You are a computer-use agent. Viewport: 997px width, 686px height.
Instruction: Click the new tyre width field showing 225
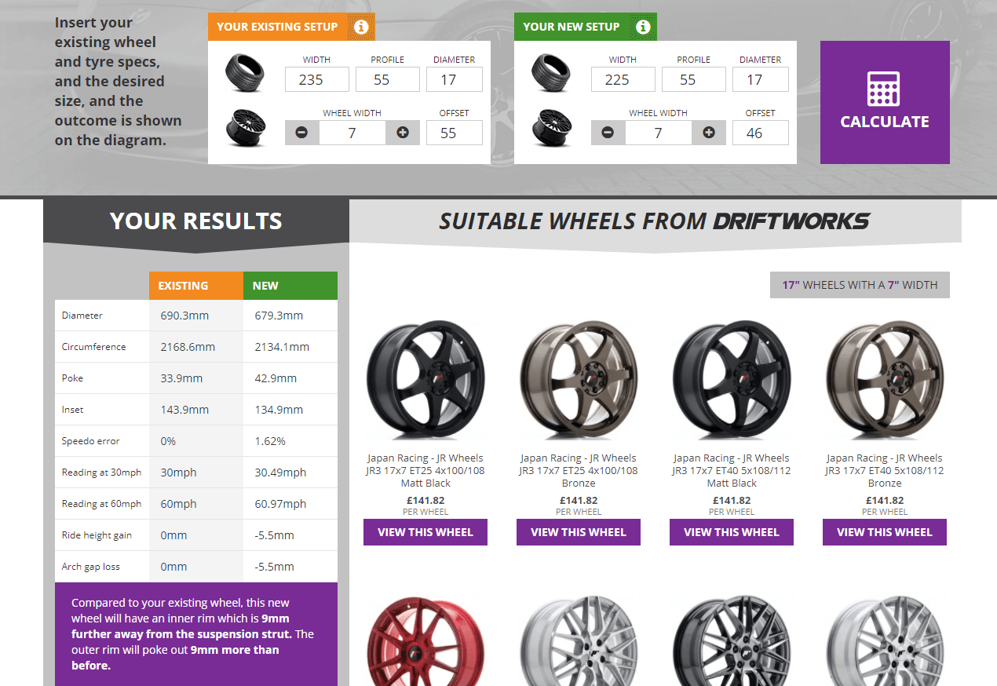(623, 79)
